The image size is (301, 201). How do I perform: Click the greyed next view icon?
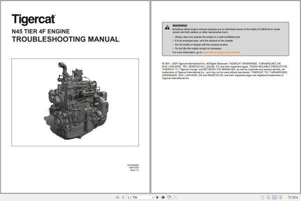(x=175, y=197)
